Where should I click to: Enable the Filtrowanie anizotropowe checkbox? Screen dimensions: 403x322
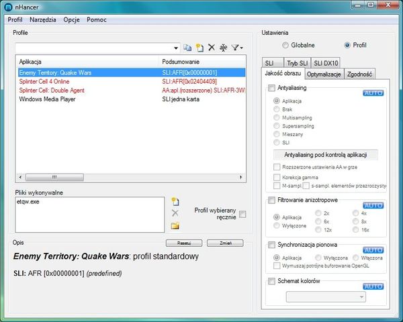point(271,200)
